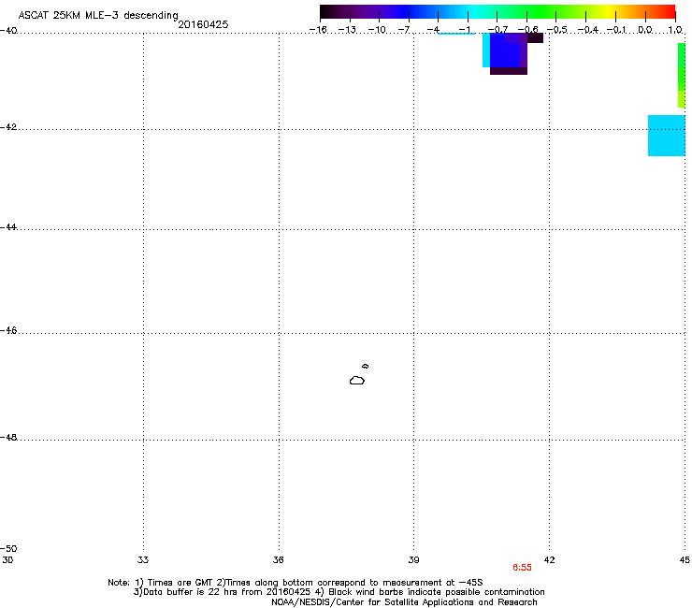Click the latitude axis label '-48'
692x608 pixels.
tap(8, 438)
